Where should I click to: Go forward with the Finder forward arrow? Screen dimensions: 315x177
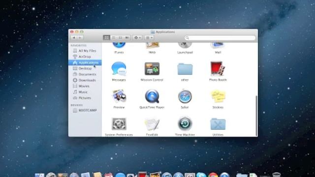point(80,37)
